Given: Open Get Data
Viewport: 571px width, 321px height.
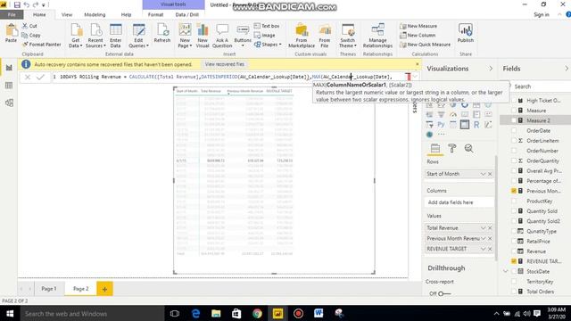Looking at the screenshot, I should (76, 36).
